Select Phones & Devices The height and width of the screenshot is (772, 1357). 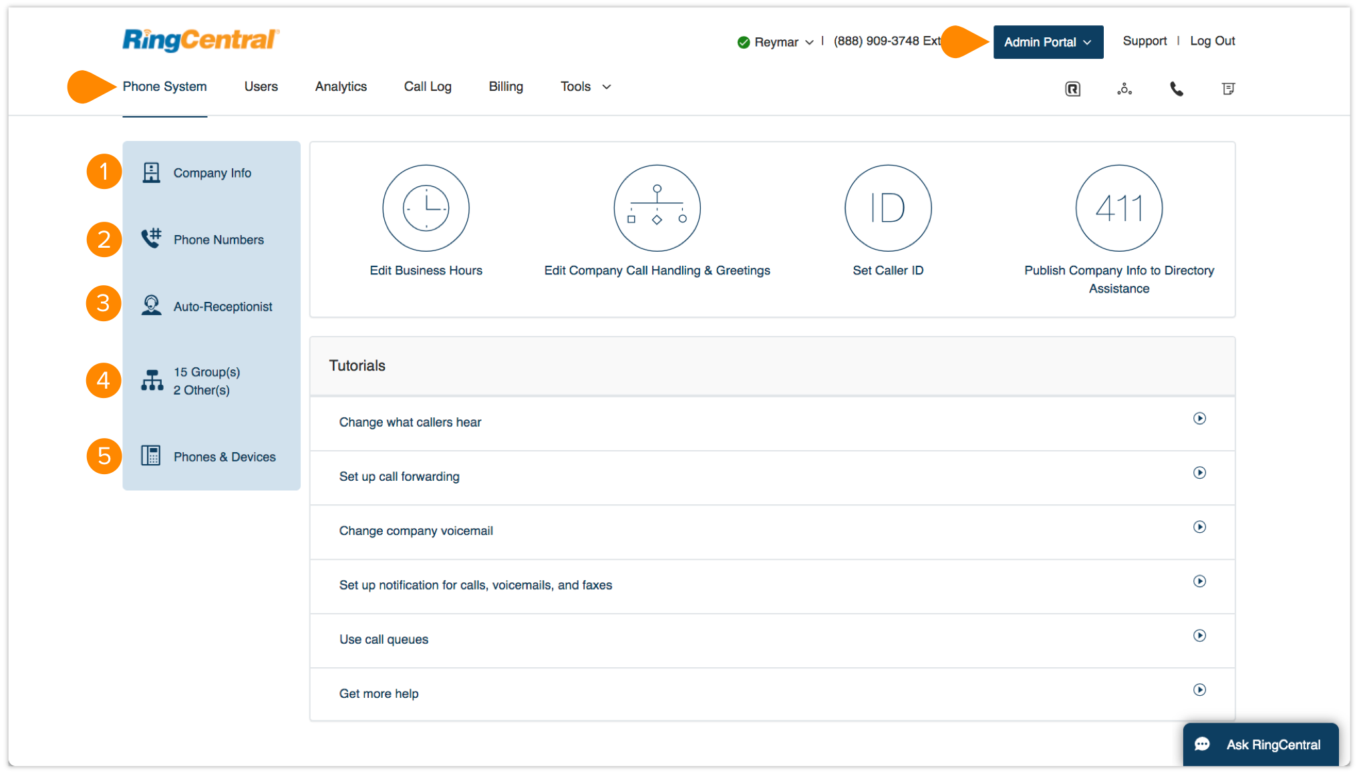click(x=224, y=456)
